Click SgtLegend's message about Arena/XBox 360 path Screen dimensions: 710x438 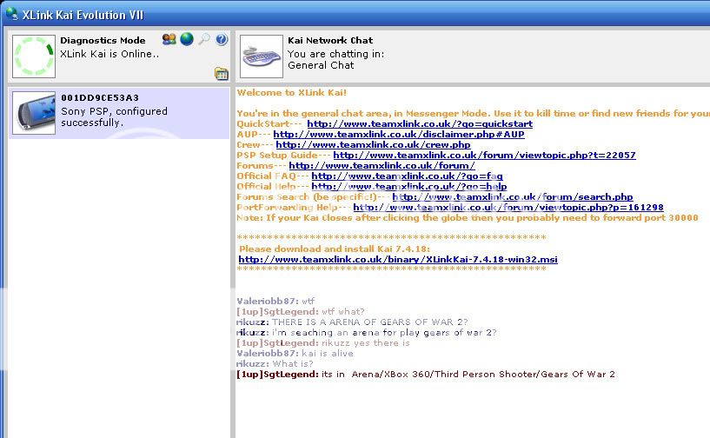point(426,375)
